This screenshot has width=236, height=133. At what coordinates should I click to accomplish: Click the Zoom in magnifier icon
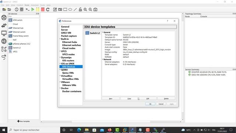tap(85, 10)
